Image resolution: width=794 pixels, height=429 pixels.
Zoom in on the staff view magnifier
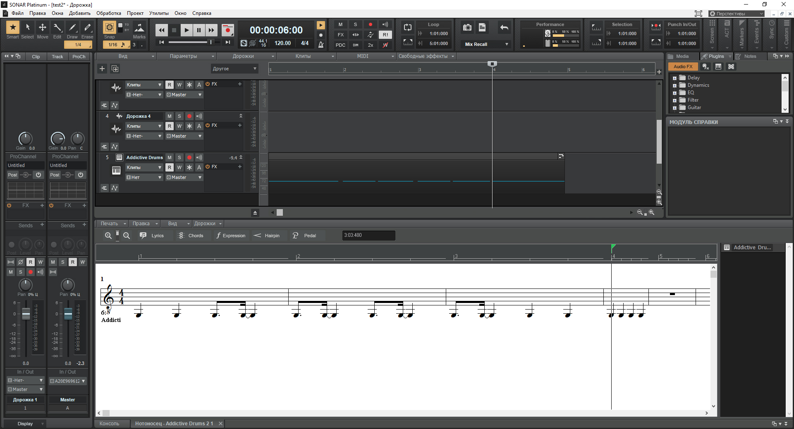click(x=108, y=236)
